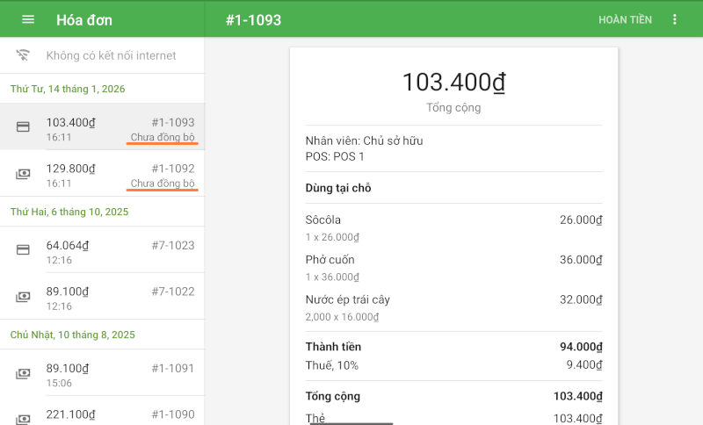This screenshot has height=425, width=703.
Task: Tap the "Không có kết nối internet" banner
Action: [x=111, y=55]
